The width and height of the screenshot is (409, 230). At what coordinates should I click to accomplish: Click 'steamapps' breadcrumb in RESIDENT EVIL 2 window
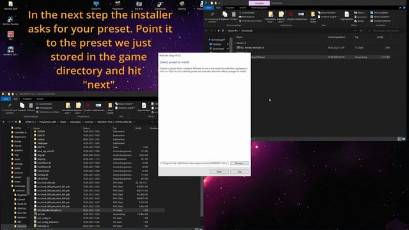pos(75,122)
